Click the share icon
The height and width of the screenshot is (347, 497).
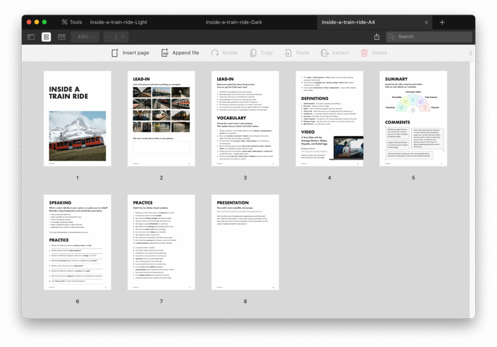point(377,37)
